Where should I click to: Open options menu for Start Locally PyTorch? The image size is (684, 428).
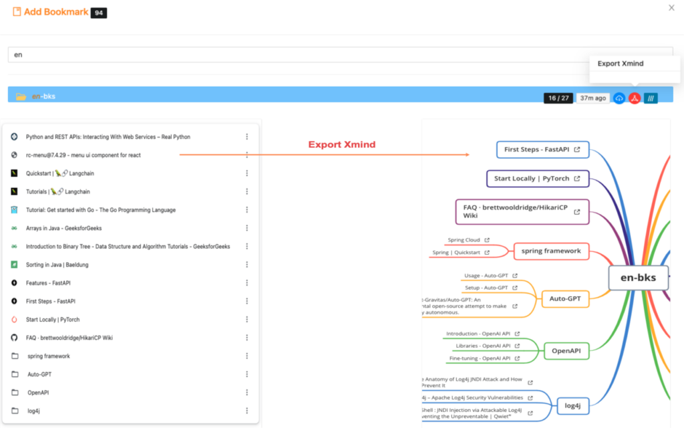click(x=247, y=320)
